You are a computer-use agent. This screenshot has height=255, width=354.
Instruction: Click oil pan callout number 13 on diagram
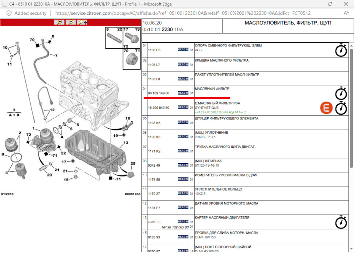[x=126, y=143]
